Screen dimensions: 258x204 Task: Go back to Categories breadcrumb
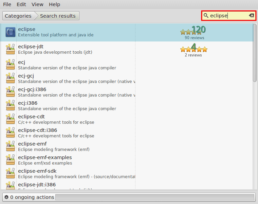click(x=18, y=16)
